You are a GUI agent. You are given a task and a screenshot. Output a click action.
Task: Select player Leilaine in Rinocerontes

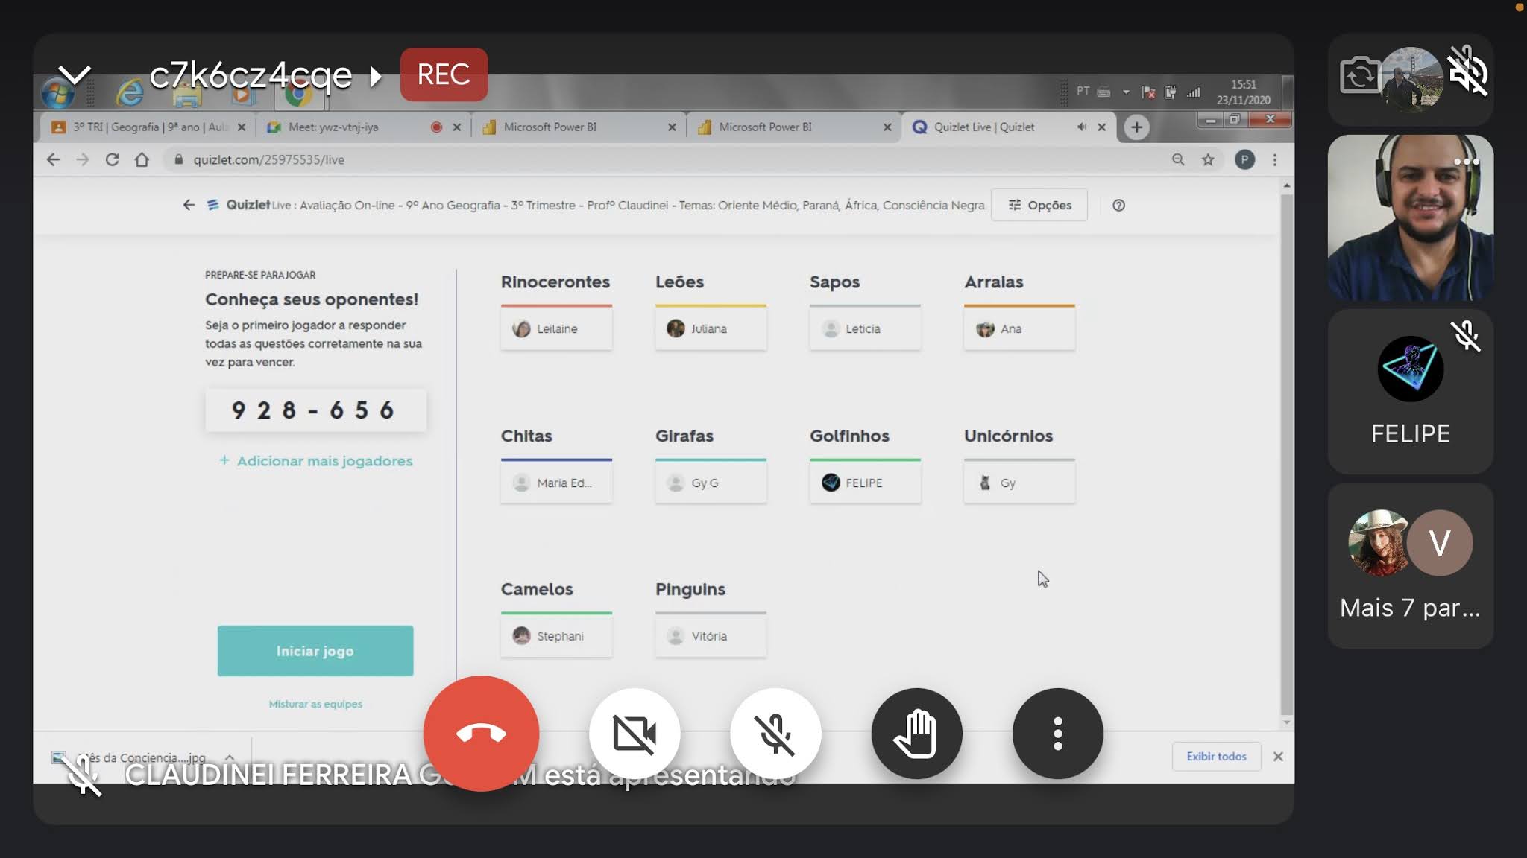coord(556,328)
